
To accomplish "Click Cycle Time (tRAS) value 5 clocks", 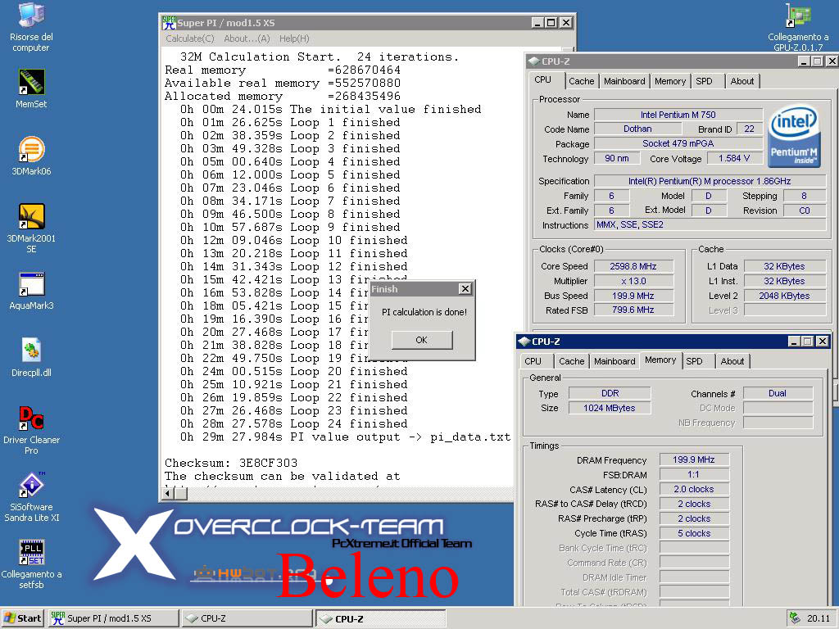I will (693, 533).
